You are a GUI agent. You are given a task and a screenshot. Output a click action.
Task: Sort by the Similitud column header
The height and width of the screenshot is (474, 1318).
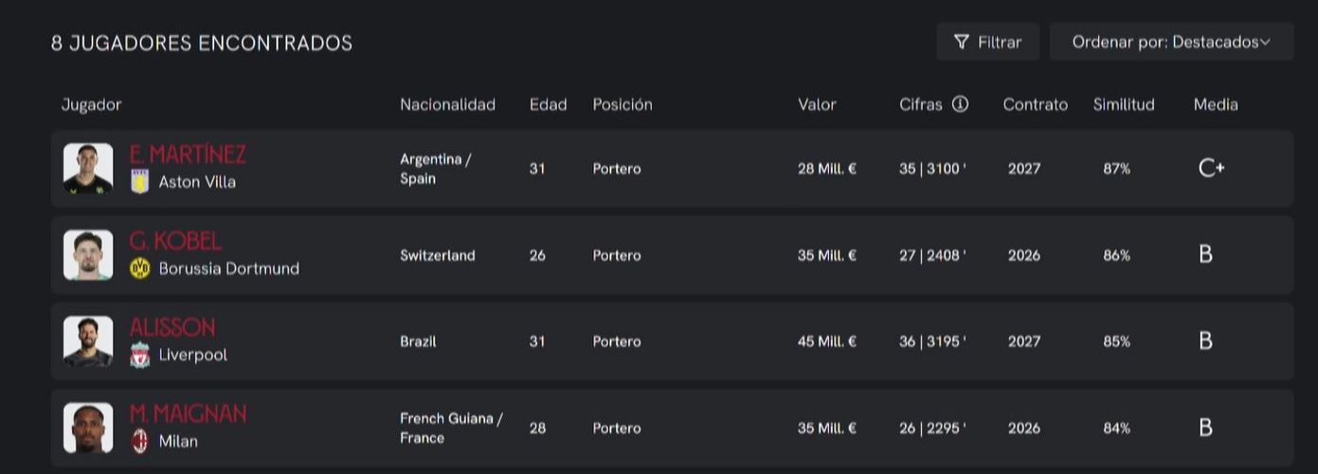[1124, 104]
